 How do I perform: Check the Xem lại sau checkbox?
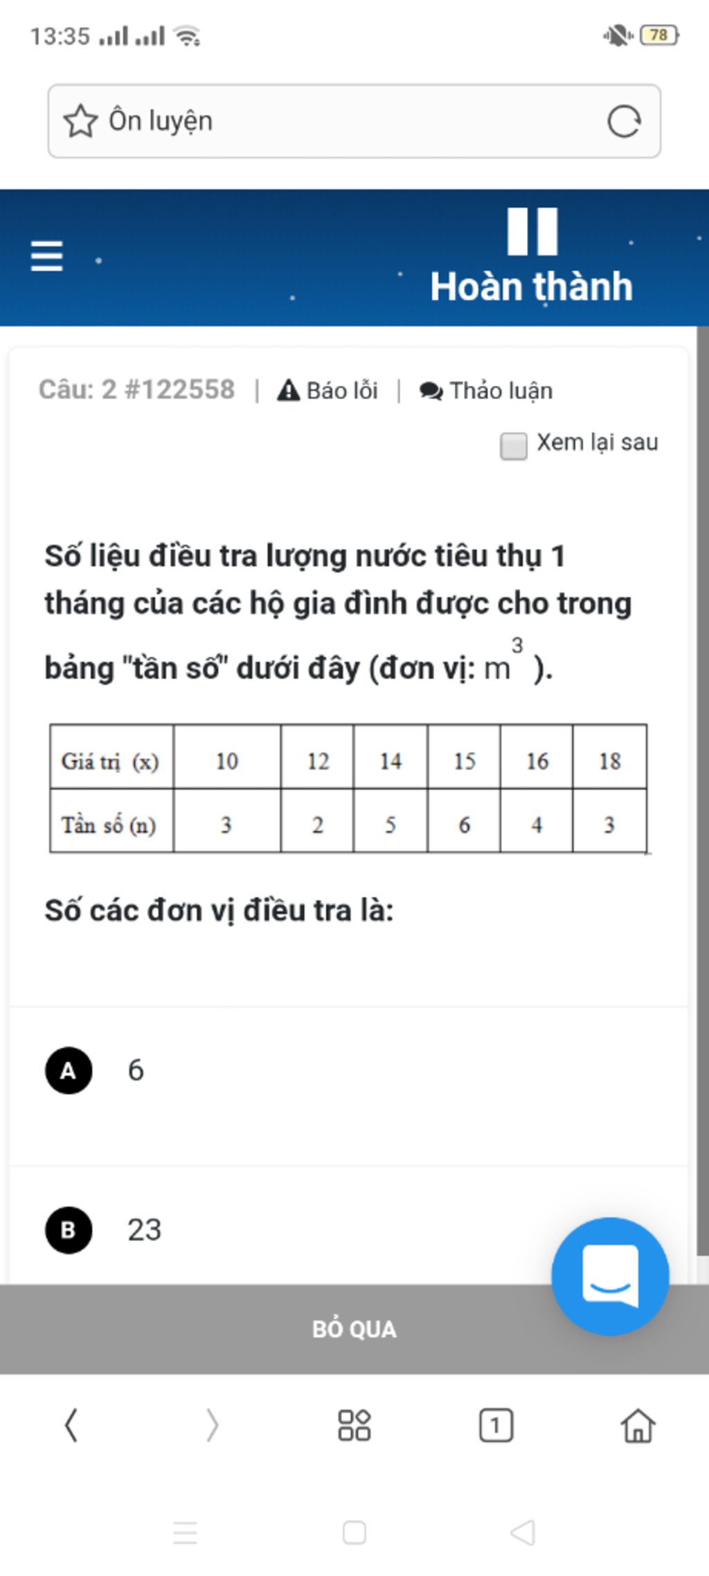pyautogui.click(x=514, y=445)
